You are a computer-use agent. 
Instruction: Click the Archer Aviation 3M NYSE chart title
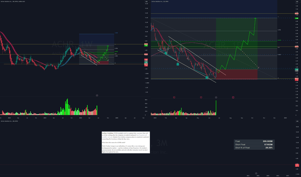tap(9, 121)
